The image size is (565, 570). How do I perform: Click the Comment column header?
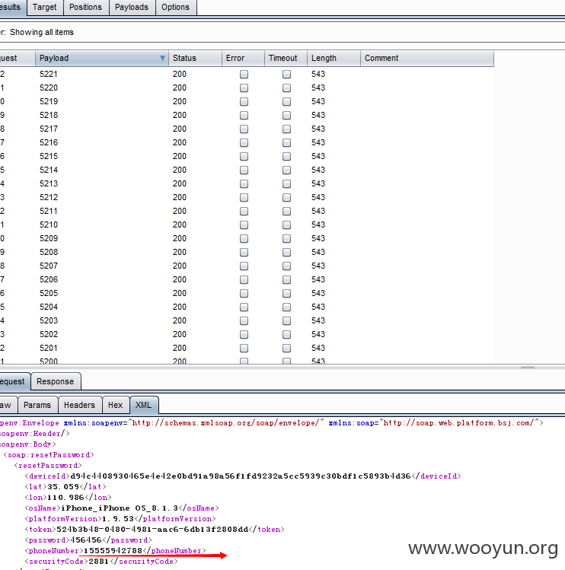coord(427,58)
